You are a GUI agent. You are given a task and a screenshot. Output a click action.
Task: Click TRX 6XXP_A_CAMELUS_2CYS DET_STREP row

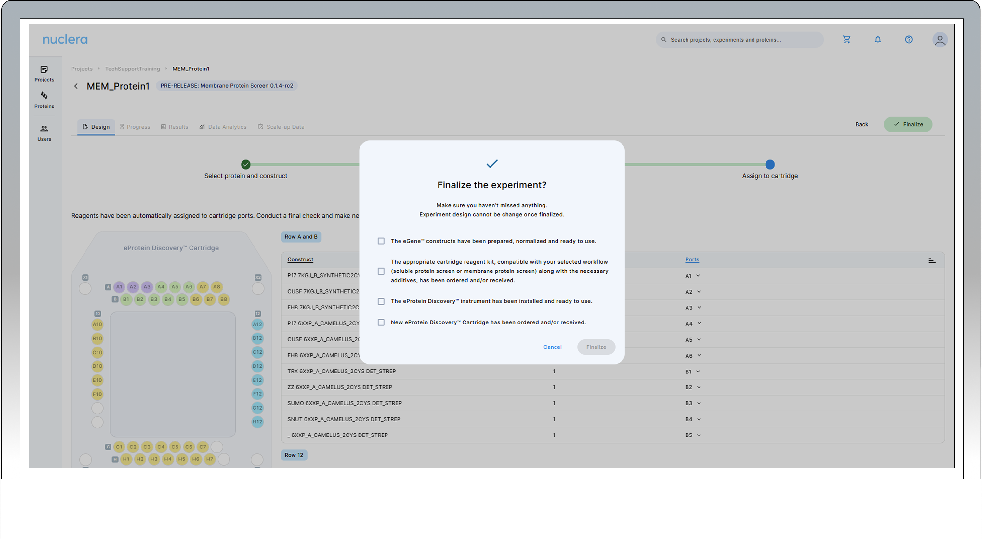pyautogui.click(x=612, y=371)
